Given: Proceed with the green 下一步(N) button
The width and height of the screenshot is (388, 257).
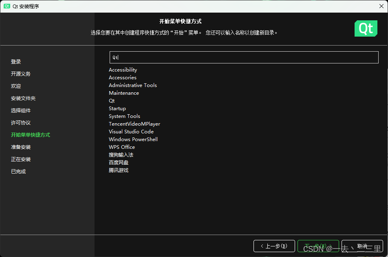Looking at the screenshot, I should (x=318, y=246).
